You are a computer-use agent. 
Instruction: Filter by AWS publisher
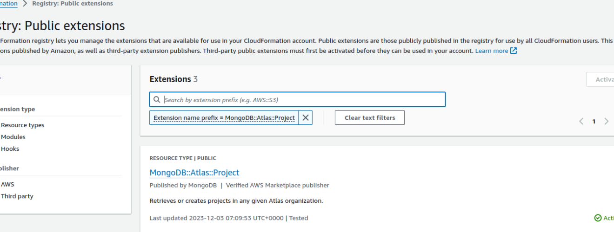click(7, 184)
